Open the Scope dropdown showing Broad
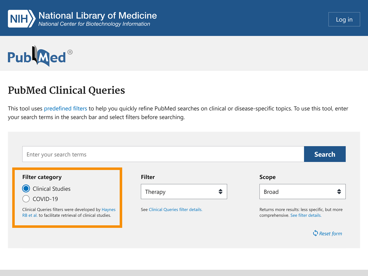368x276 pixels. click(302, 192)
